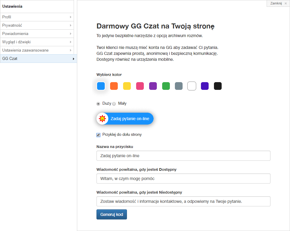
Task: Choose the gray color swatch
Action: point(179,86)
